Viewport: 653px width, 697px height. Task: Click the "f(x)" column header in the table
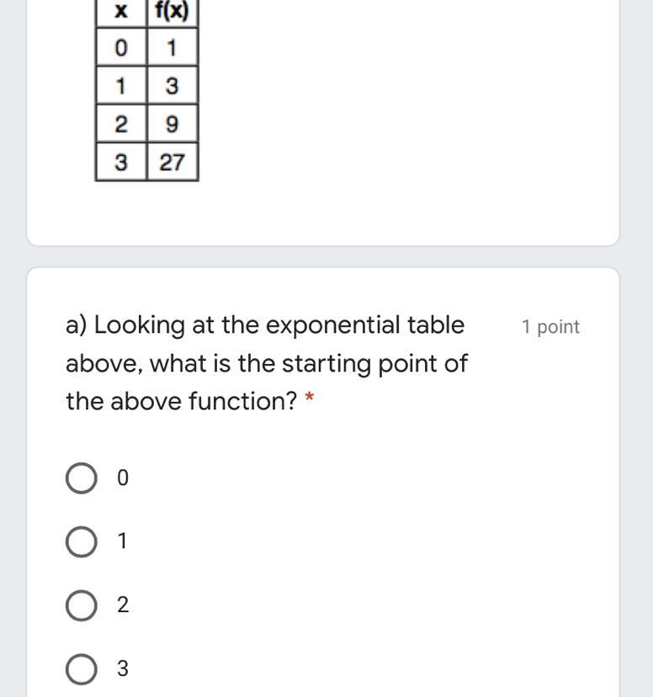[x=172, y=12]
